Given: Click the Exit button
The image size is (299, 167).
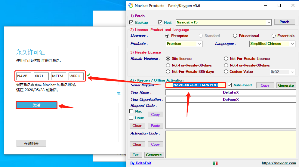Looking at the screenshot, I should 136,155.
